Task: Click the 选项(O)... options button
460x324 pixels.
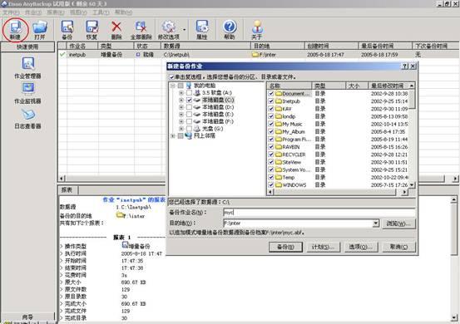Action: [x=361, y=247]
